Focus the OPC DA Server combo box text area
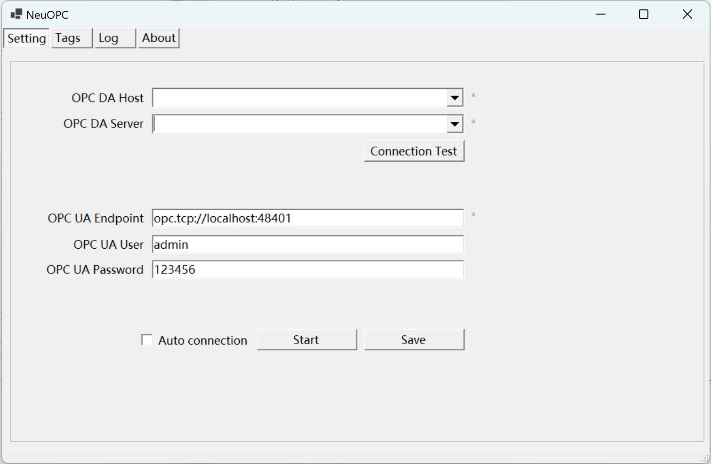Viewport: 711px width, 464px height. coord(299,124)
